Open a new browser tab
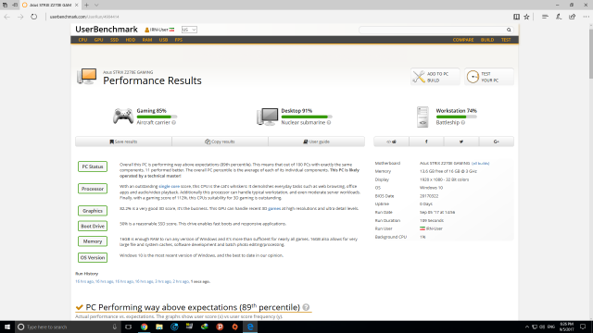 tap(86, 5)
